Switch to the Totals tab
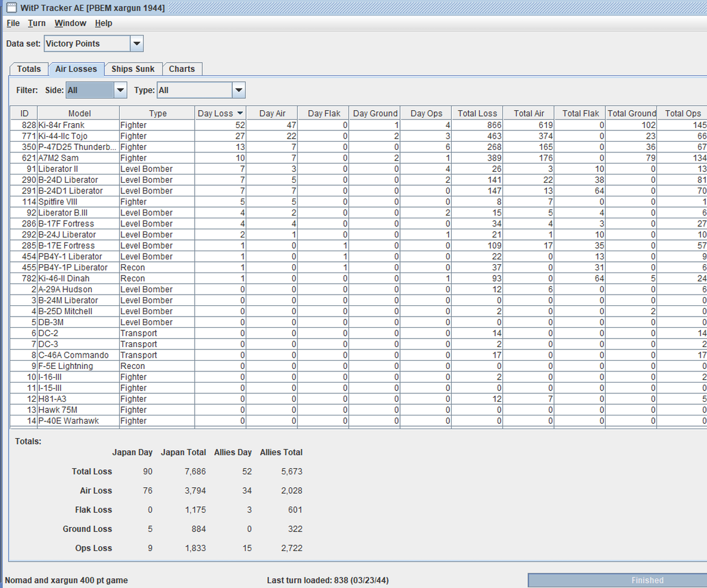Screen dimensions: 707x588 coord(29,69)
